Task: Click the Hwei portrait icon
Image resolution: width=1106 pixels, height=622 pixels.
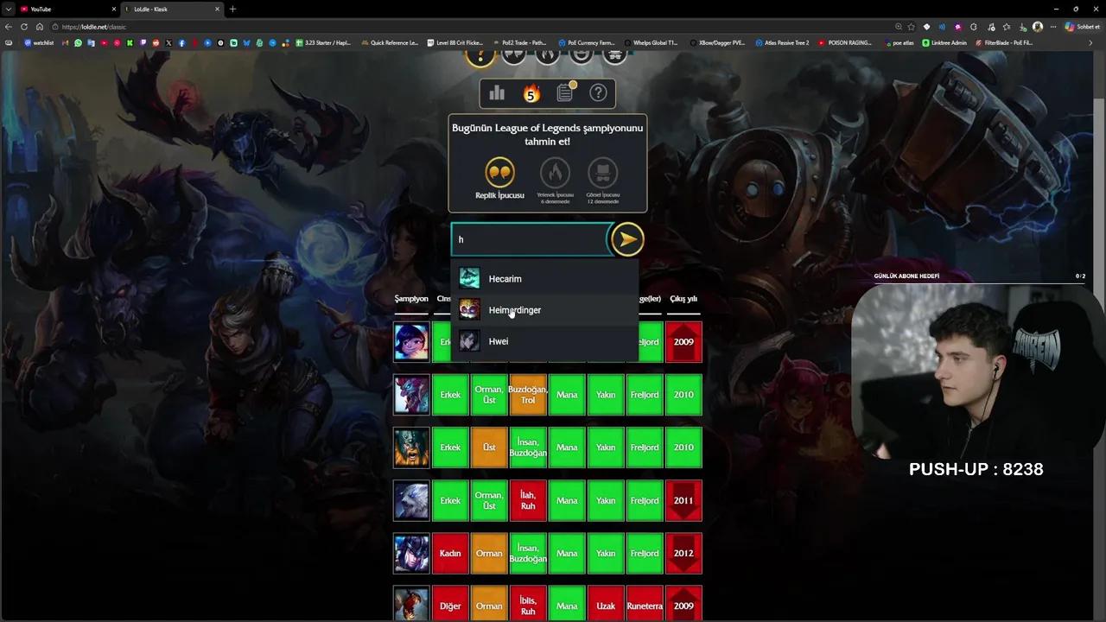Action: coord(469,340)
